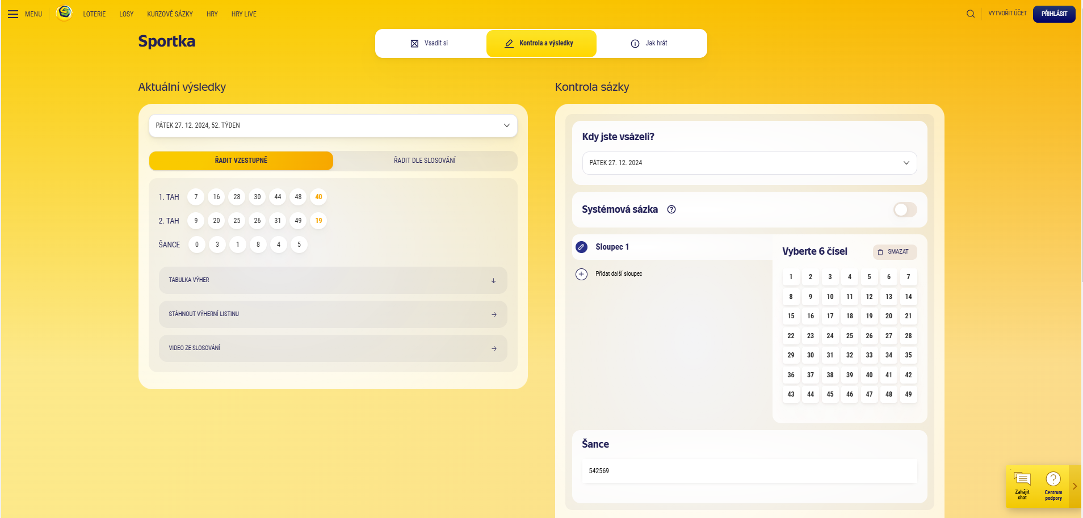
Task: Select number 1 in the number grid
Action: coord(791,277)
